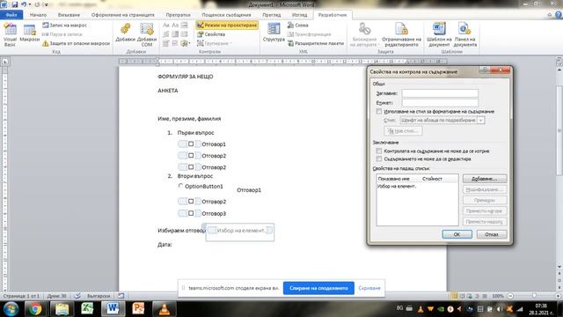Customize quick access toolbar dropdown
Image resolution: width=563 pixels, height=317 pixels.
[x=47, y=4]
